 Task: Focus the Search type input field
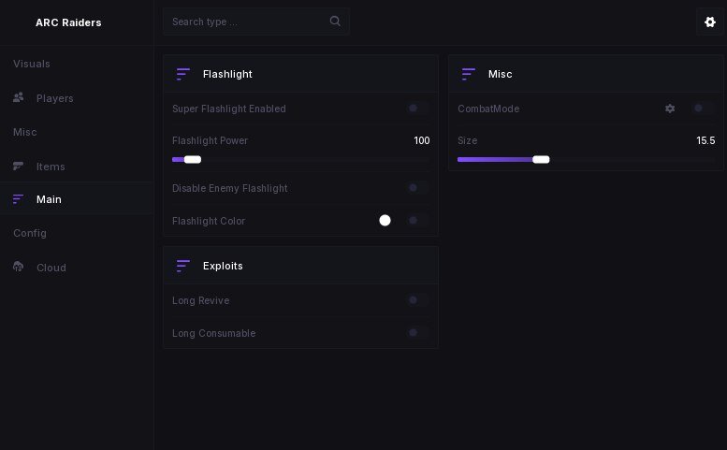tap(256, 22)
